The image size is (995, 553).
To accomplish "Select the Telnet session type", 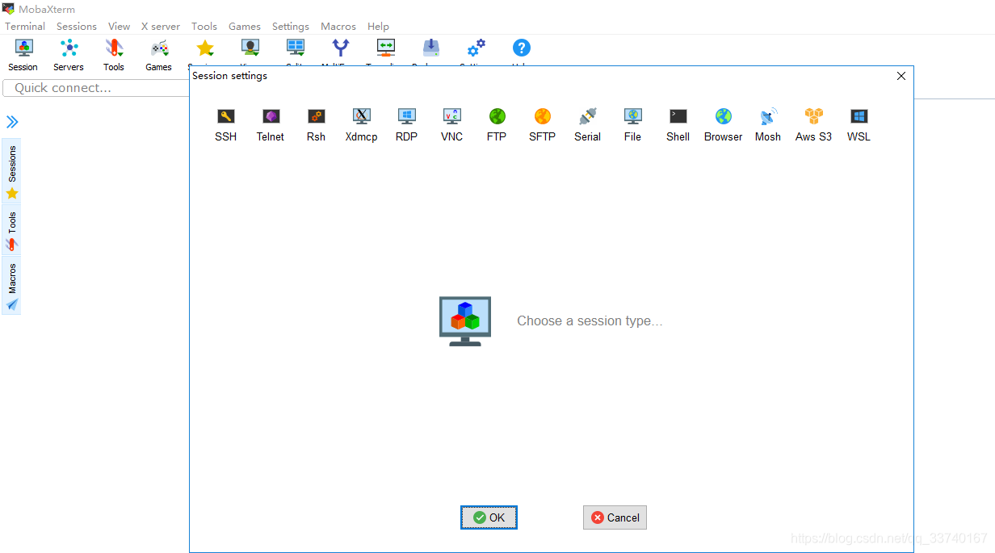I will coord(271,125).
